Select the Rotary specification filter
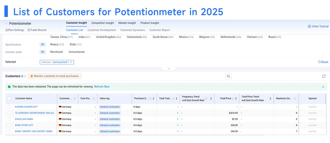The image size is (330, 143). point(57,45)
